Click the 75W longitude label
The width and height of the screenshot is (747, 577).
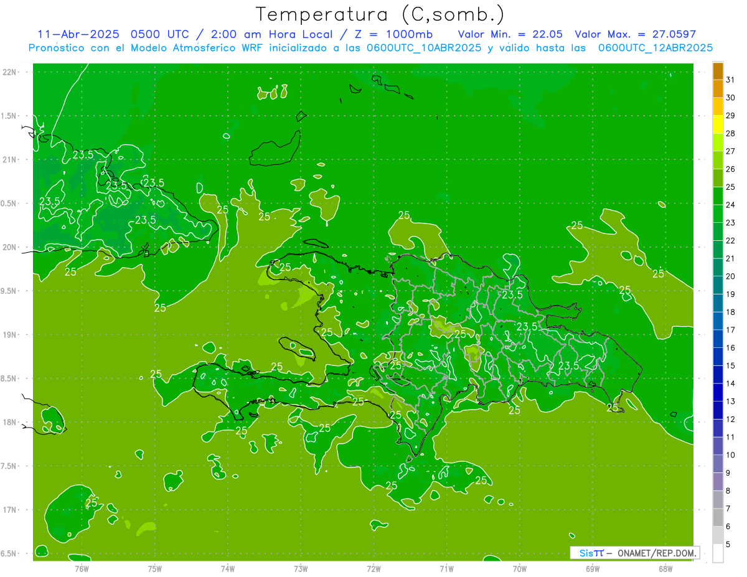tap(155, 568)
